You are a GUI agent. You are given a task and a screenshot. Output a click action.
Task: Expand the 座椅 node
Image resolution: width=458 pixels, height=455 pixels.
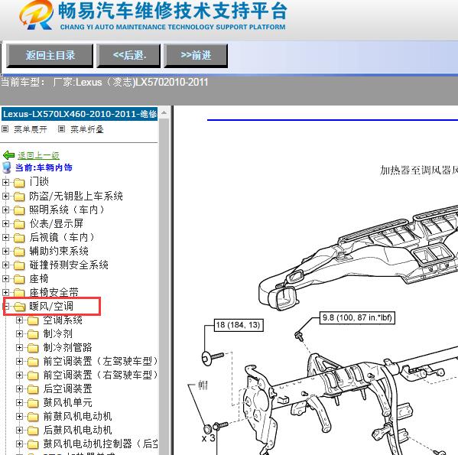pos(5,278)
